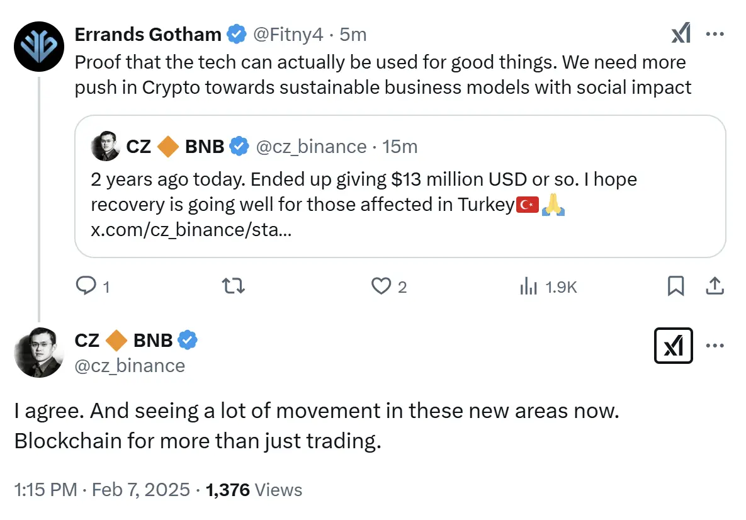Open more options menu on CZ's reply
Screen dimensions: 746x520
(x=715, y=346)
